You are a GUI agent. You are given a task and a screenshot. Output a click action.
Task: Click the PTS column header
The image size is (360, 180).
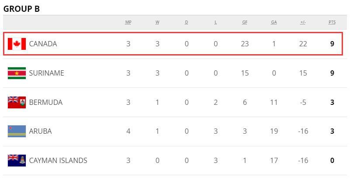tap(332, 22)
